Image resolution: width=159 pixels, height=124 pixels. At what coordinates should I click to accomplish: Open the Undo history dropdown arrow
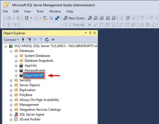pos(147,18)
